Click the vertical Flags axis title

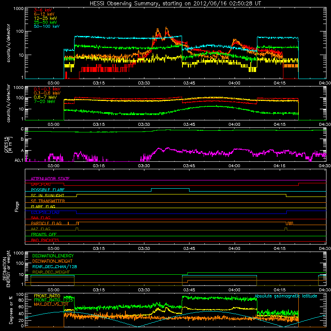pos(17,206)
